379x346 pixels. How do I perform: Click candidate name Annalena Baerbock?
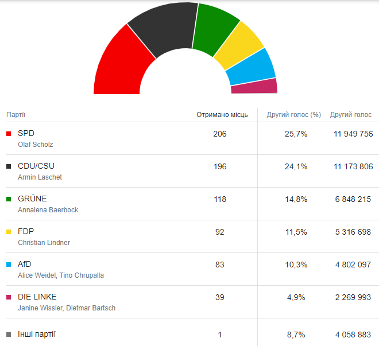point(48,210)
